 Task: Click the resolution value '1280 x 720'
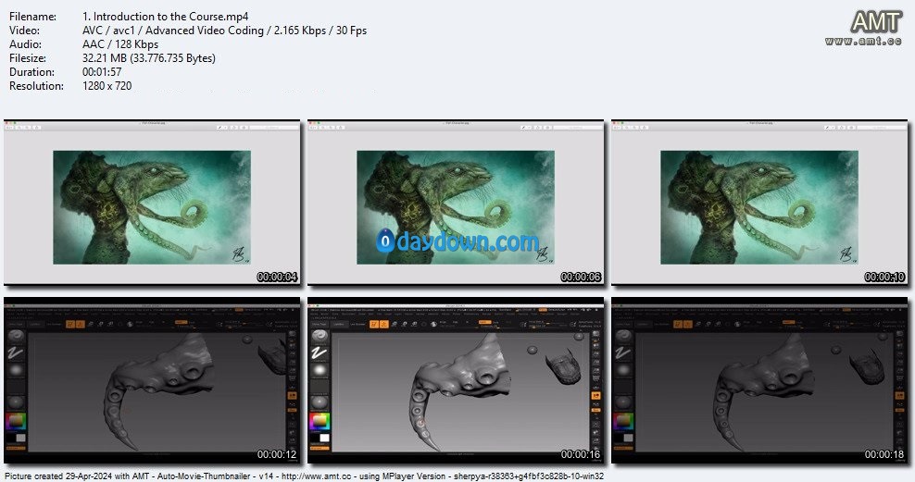pos(107,86)
